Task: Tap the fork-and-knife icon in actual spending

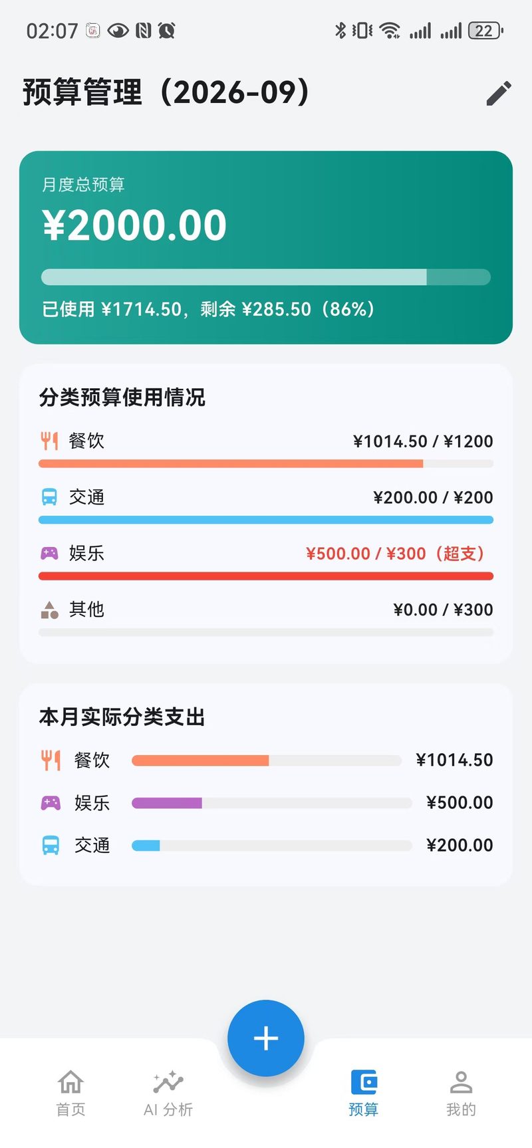Action: coord(51,760)
